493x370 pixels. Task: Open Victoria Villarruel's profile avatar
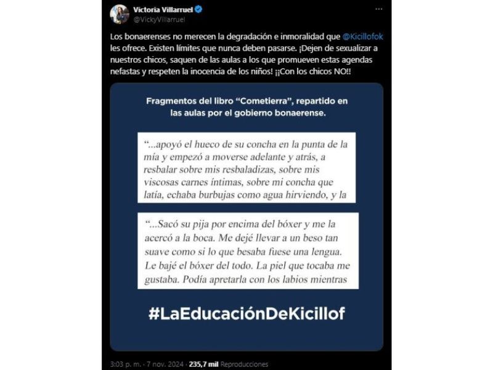click(119, 14)
